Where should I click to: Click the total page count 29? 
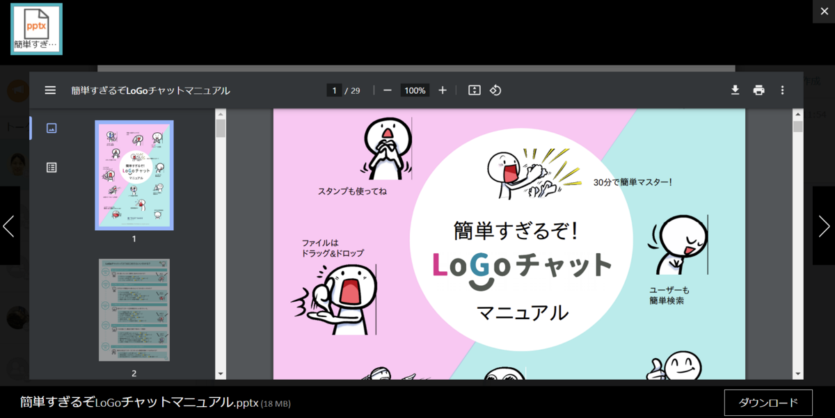355,90
